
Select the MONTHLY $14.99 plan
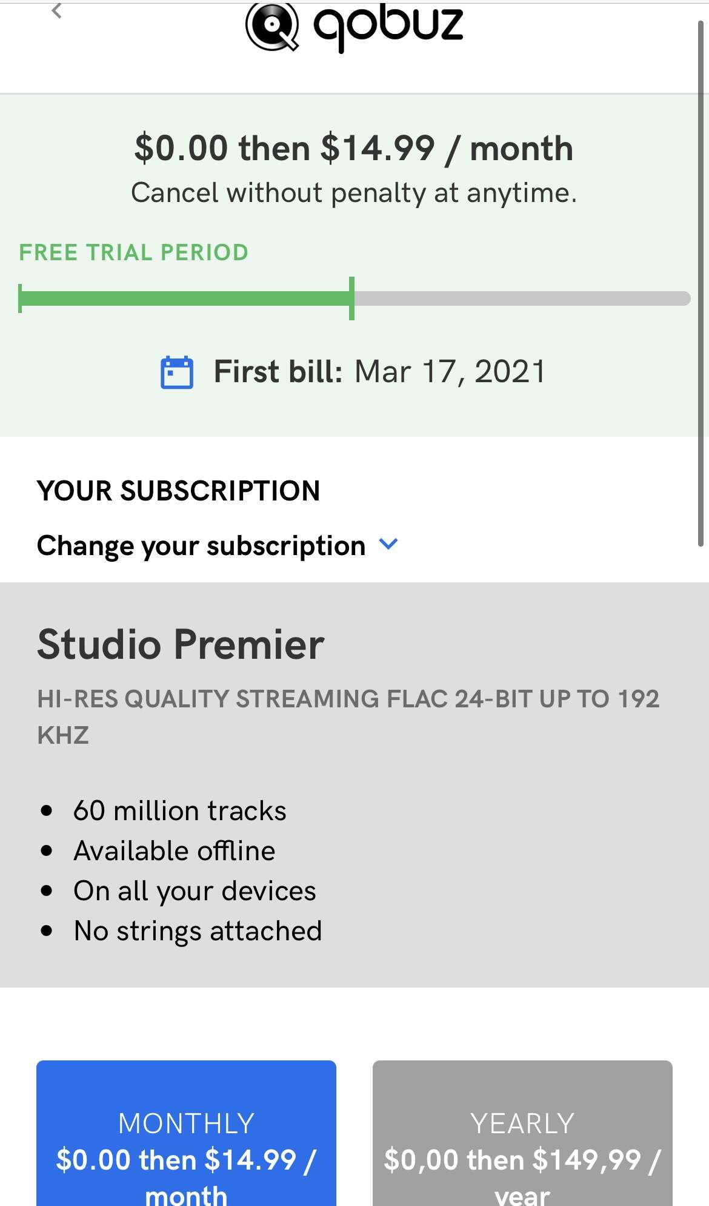tap(186, 1140)
